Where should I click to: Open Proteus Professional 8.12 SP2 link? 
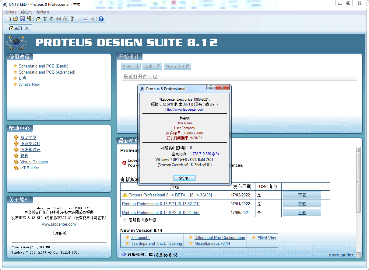161,213
